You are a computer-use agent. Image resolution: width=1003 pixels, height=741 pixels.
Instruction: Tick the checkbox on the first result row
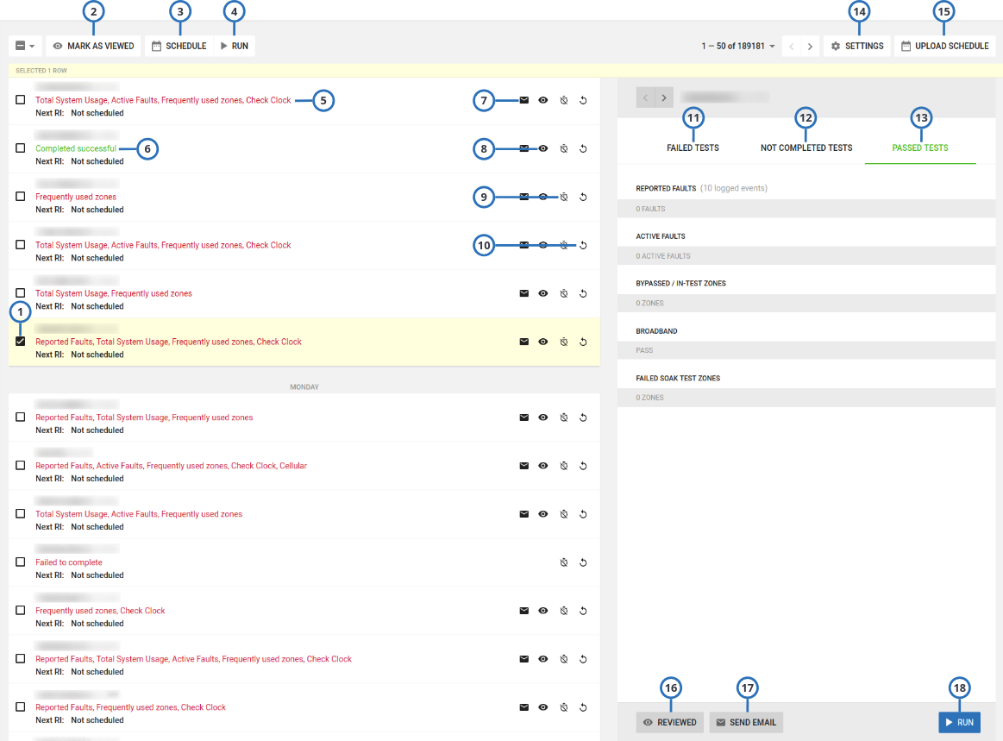21,99
